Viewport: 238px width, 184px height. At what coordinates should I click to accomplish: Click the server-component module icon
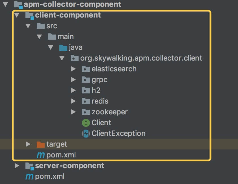click(29, 166)
